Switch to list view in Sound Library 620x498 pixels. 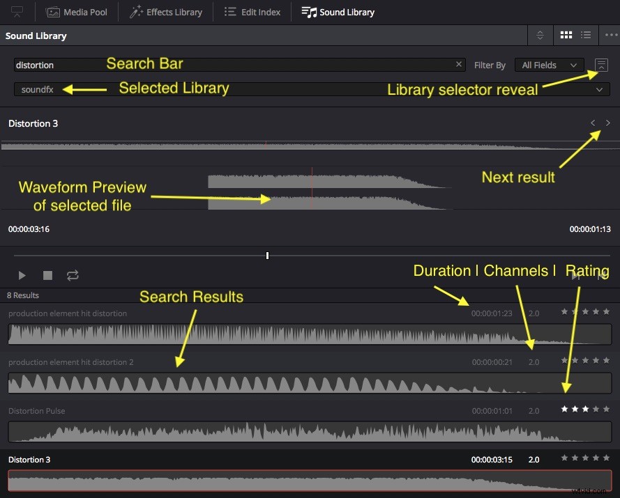585,35
